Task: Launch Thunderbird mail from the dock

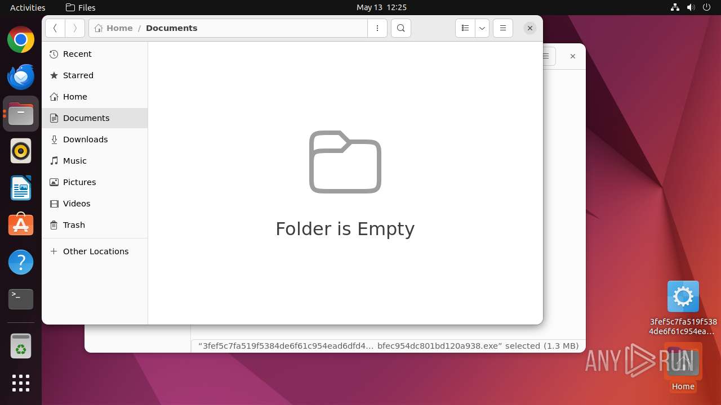Action: click(x=21, y=77)
